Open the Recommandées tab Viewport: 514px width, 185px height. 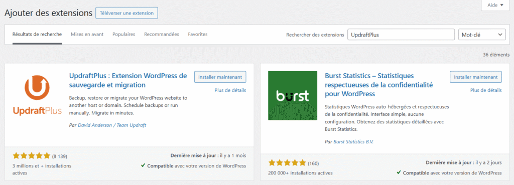162,34
